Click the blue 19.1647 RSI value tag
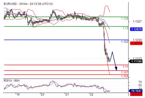 [x=135, y=91]
